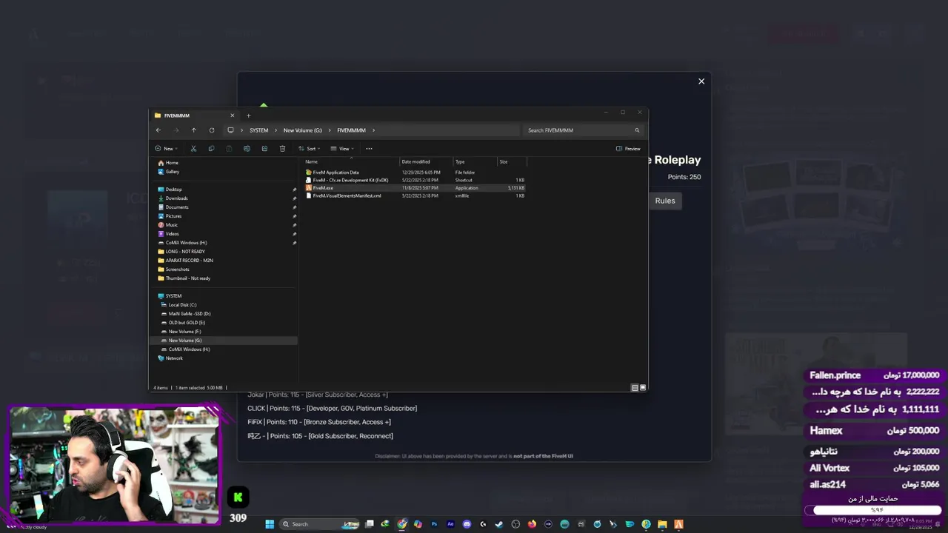This screenshot has height=533, width=948.
Task: Open After Effects from the taskbar
Action: (x=450, y=524)
